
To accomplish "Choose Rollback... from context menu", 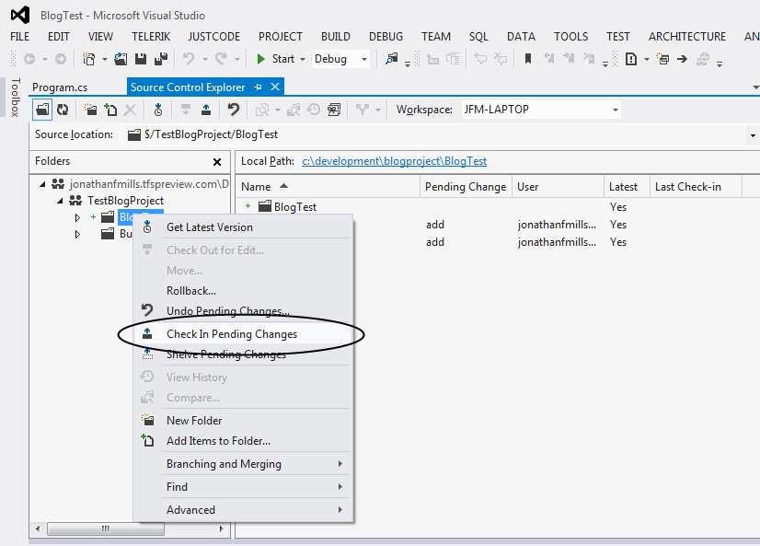I will [x=245, y=291].
